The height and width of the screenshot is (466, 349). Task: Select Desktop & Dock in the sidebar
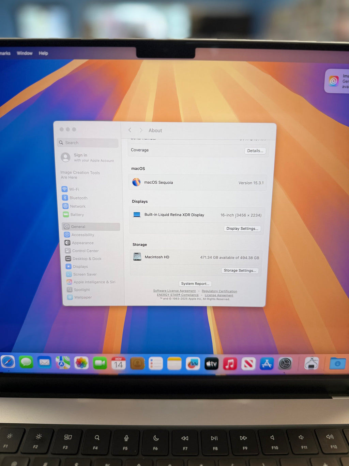click(86, 259)
